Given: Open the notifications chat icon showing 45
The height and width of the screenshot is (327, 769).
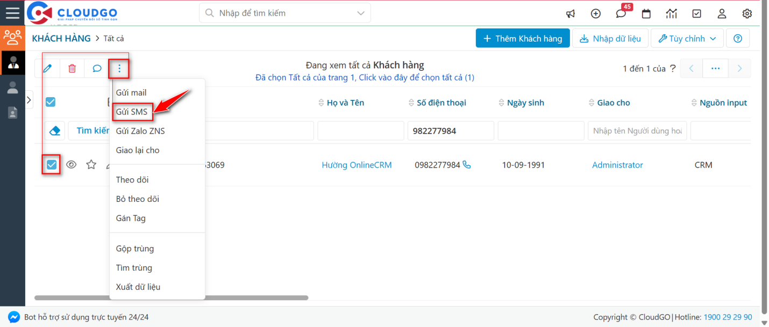Looking at the screenshot, I should tap(621, 13).
